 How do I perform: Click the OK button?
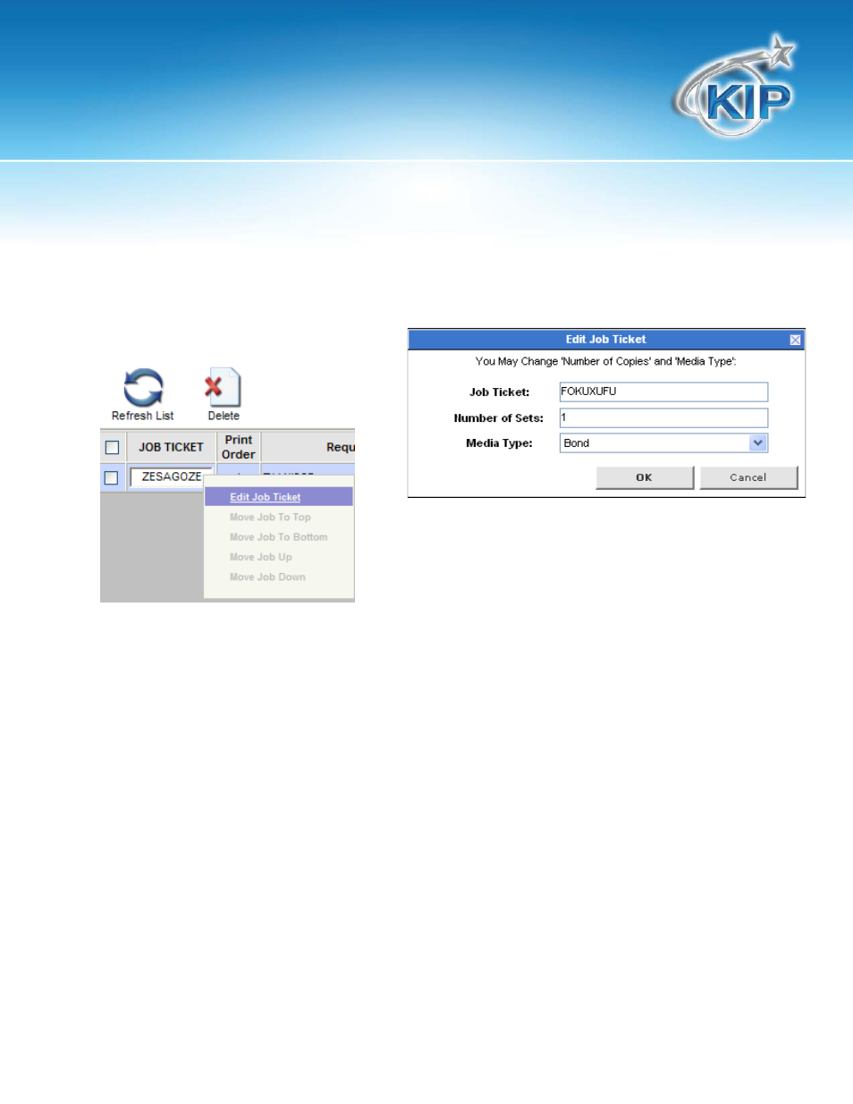click(645, 477)
